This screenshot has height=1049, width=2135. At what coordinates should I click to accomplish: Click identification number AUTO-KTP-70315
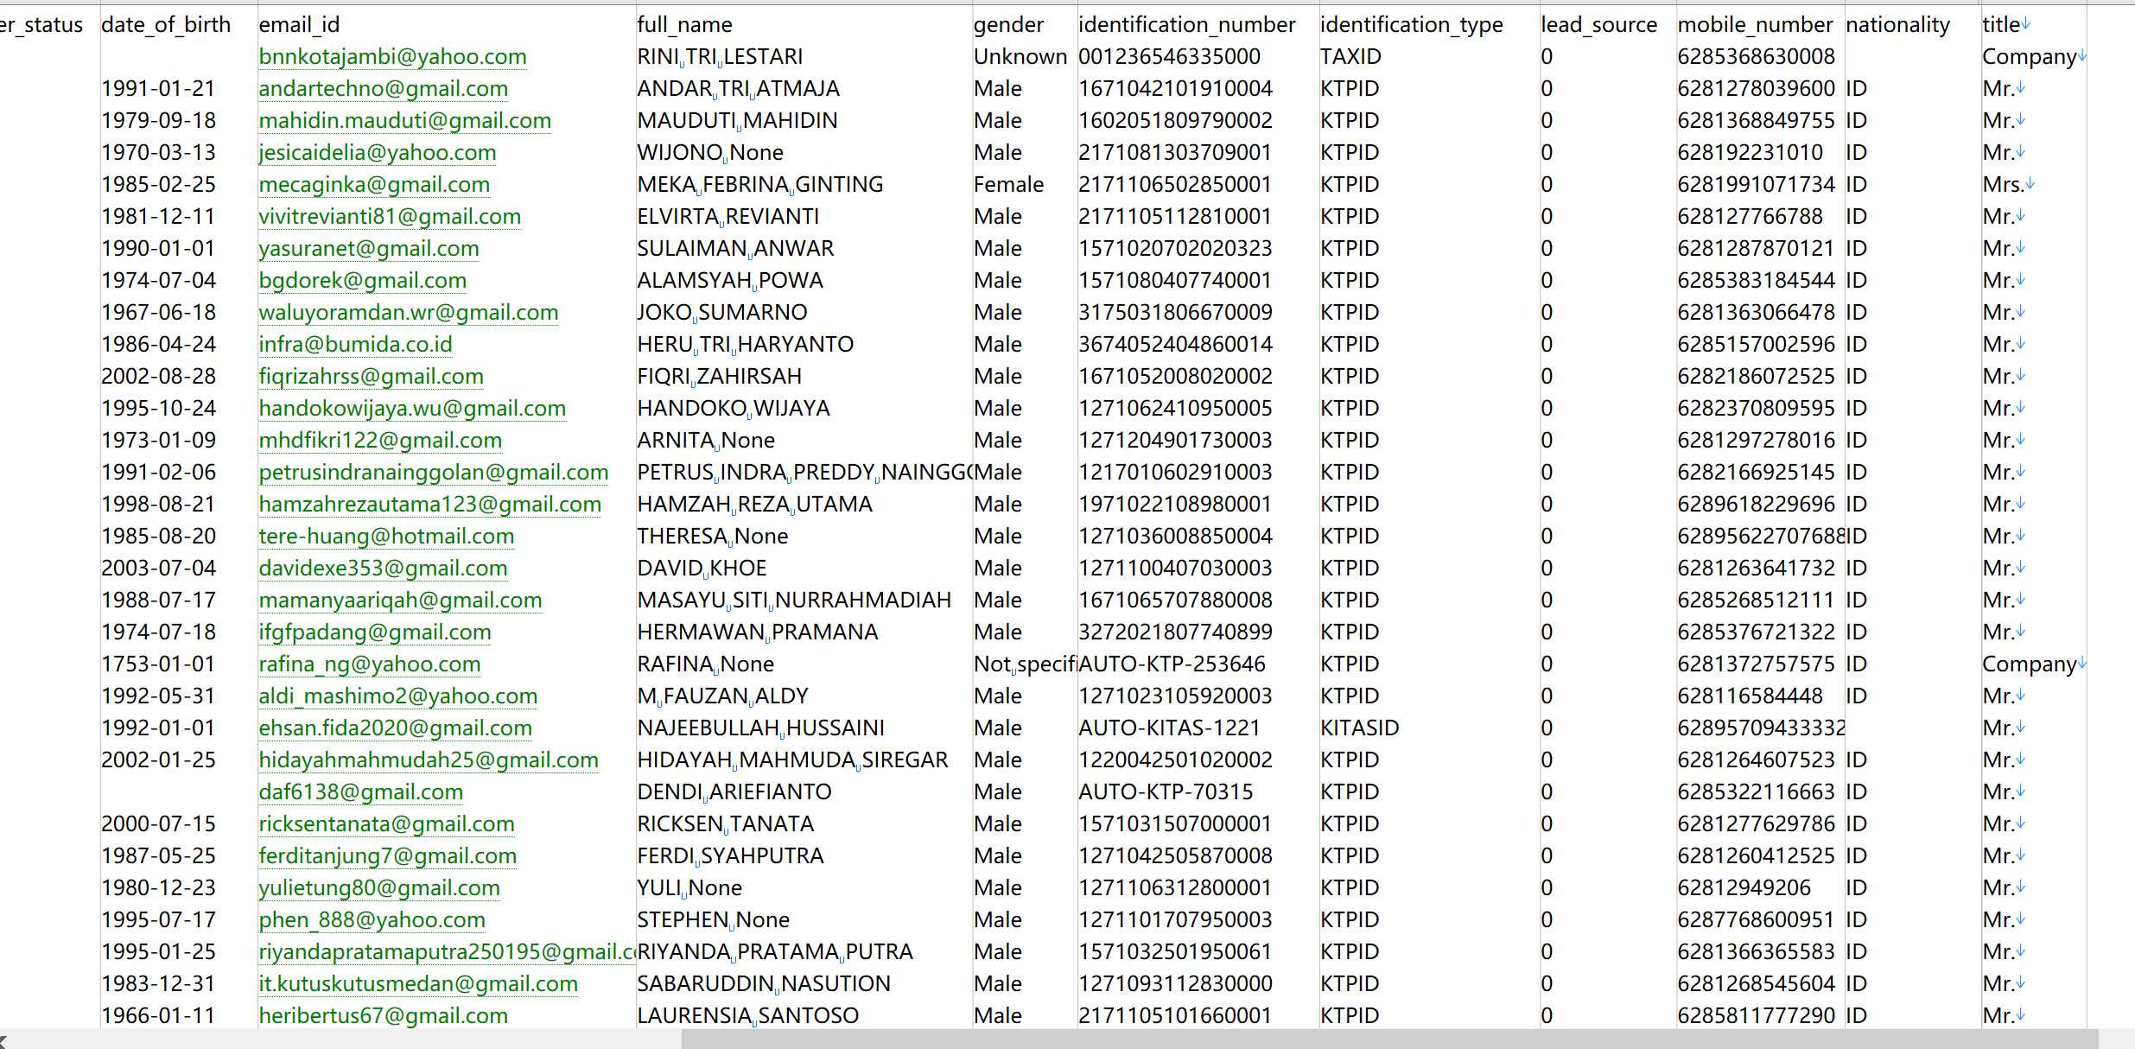tap(1166, 792)
